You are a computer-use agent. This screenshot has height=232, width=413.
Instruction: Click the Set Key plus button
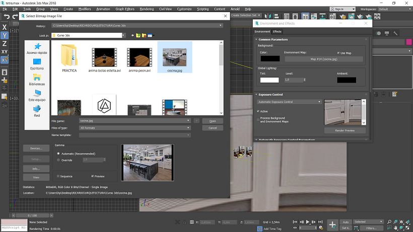pyautogui.click(x=332, y=225)
